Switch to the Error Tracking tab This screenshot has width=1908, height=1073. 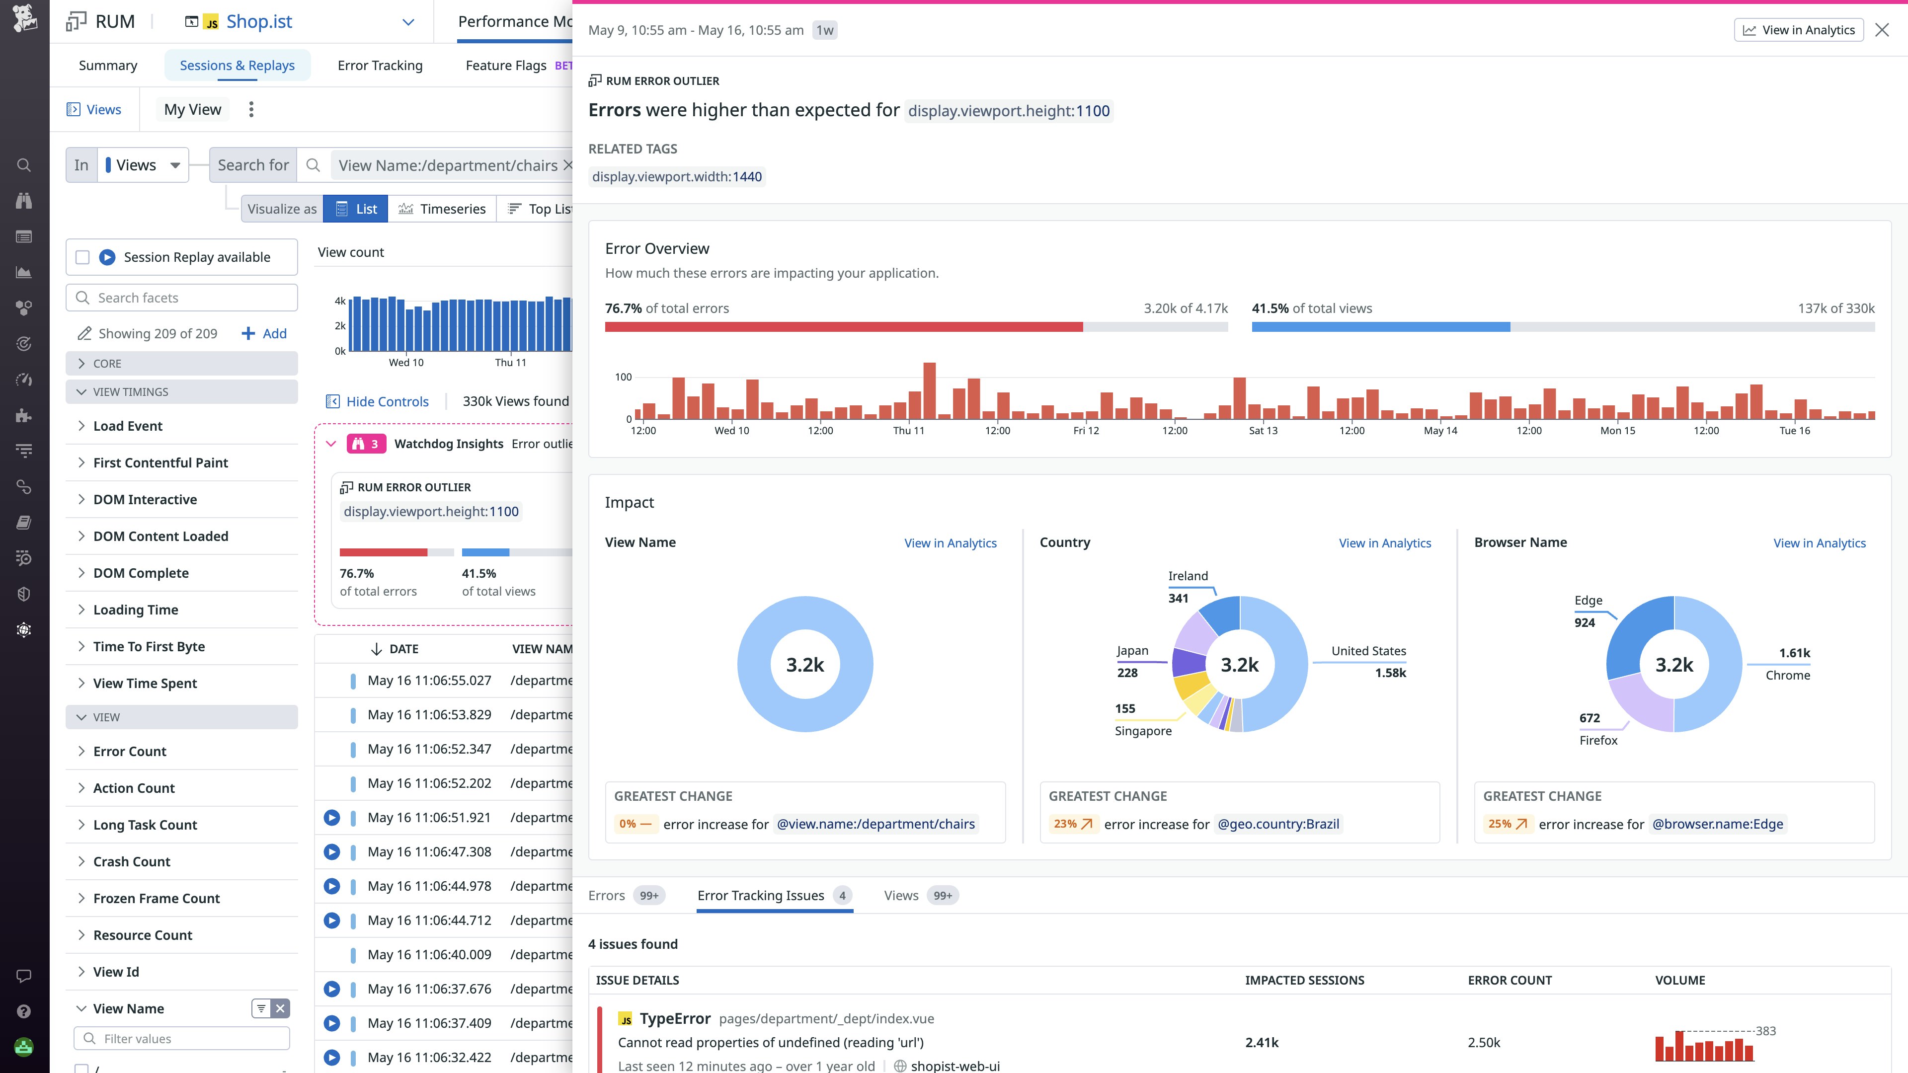click(x=379, y=65)
